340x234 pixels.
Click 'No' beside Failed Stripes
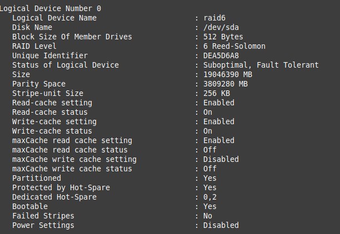click(208, 216)
